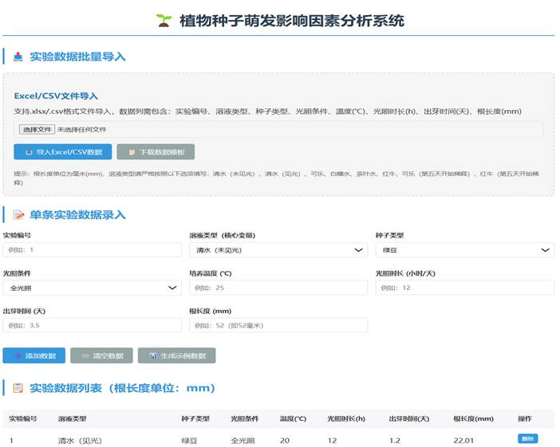Click the import icon beside 实验数据批量导入
560x447 pixels.
point(18,57)
